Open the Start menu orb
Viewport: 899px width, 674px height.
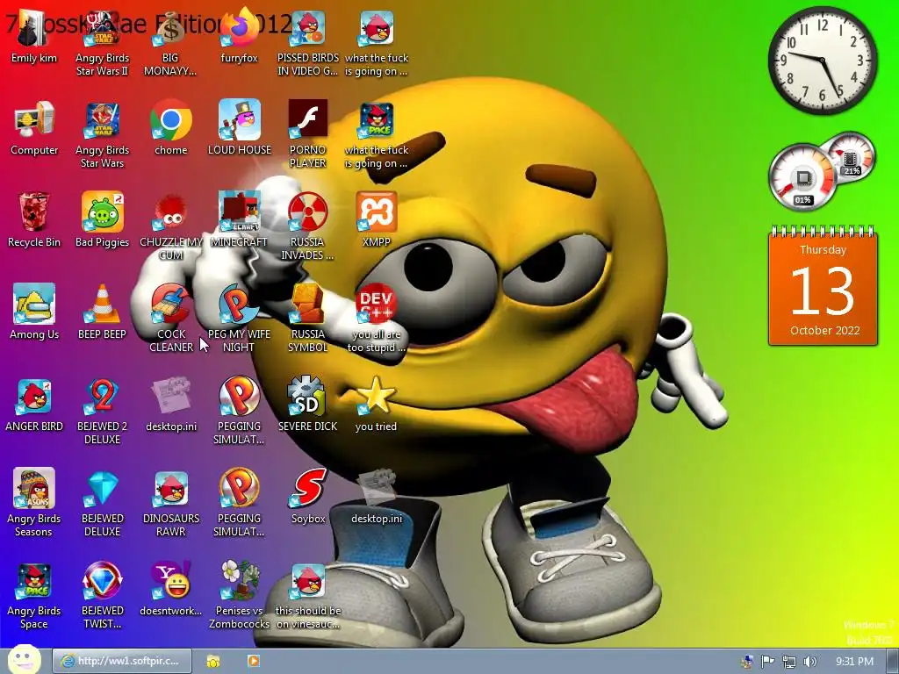coord(24,661)
